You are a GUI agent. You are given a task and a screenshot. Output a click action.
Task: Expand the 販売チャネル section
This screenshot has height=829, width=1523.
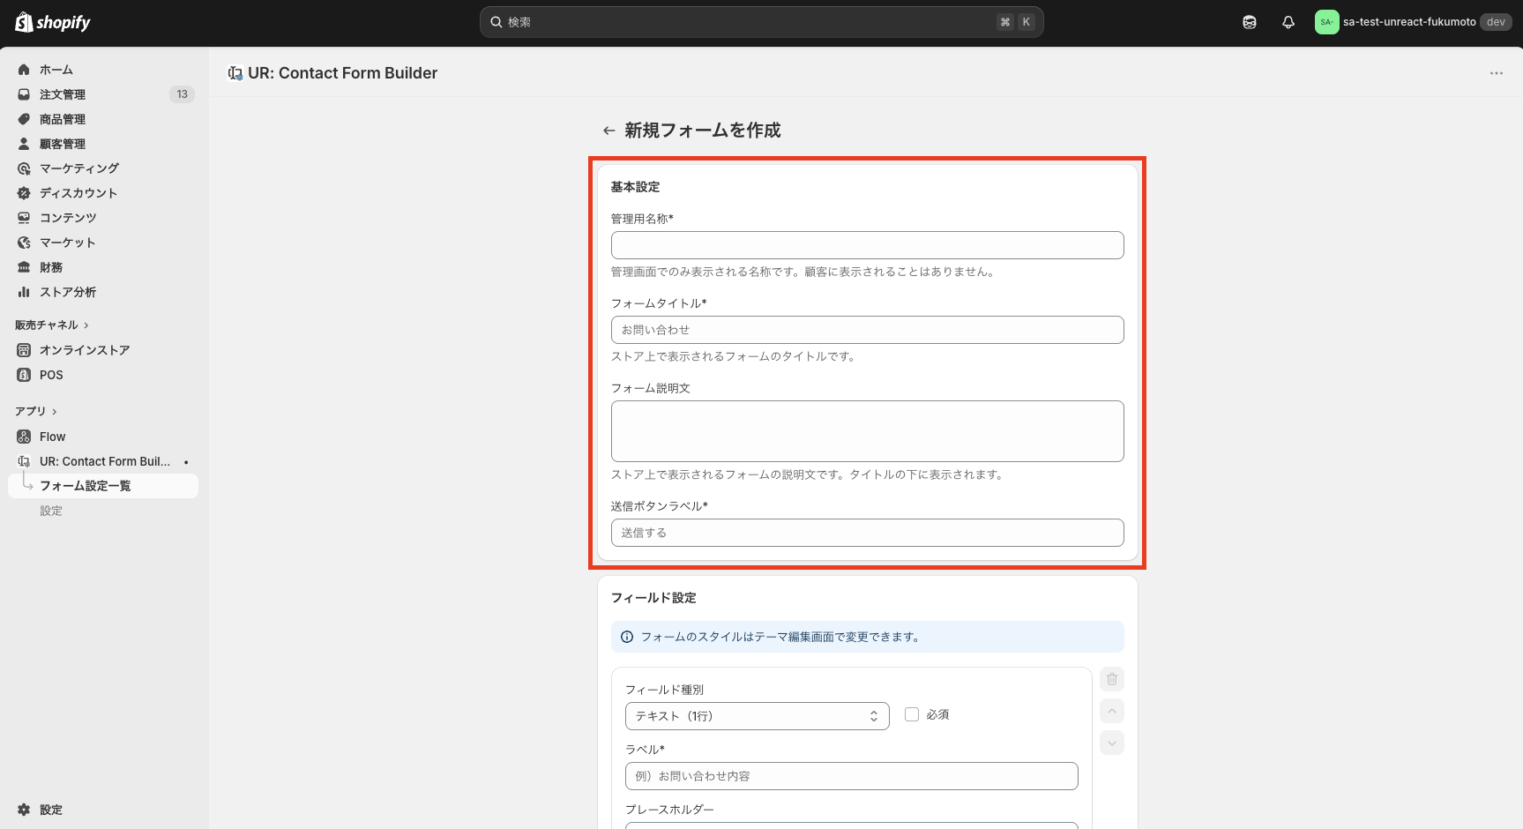pos(52,325)
